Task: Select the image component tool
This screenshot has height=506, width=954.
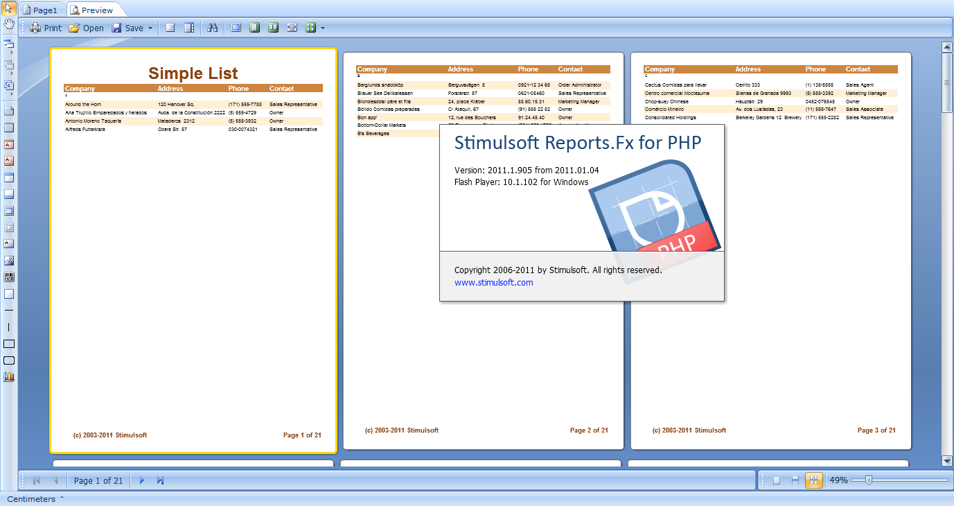Action: [x=9, y=261]
